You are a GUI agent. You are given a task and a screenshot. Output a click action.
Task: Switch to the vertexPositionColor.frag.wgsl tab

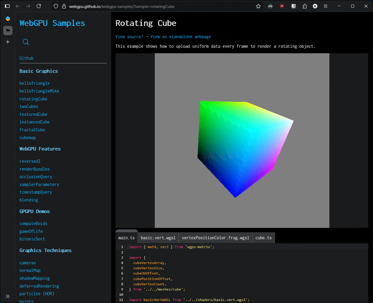pos(215,238)
